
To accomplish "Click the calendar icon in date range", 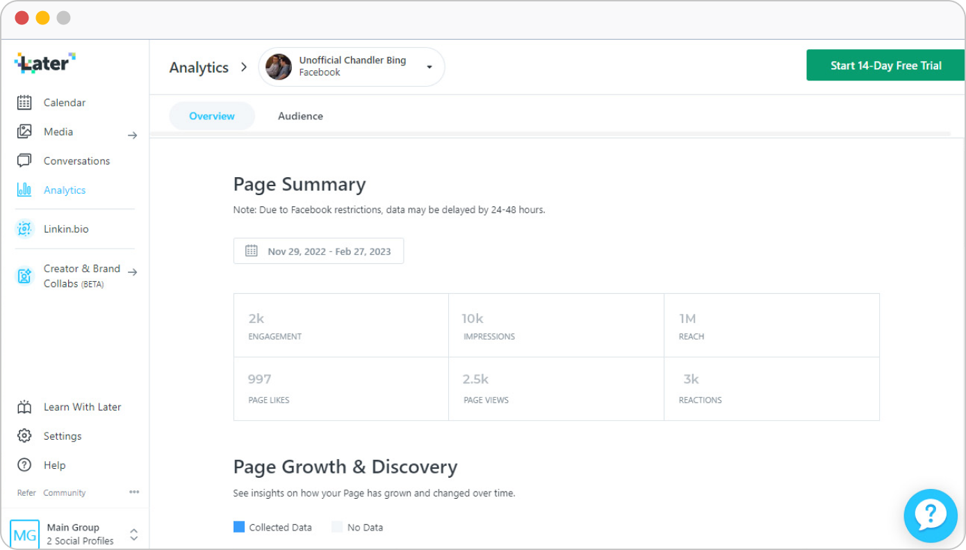I will click(x=252, y=251).
